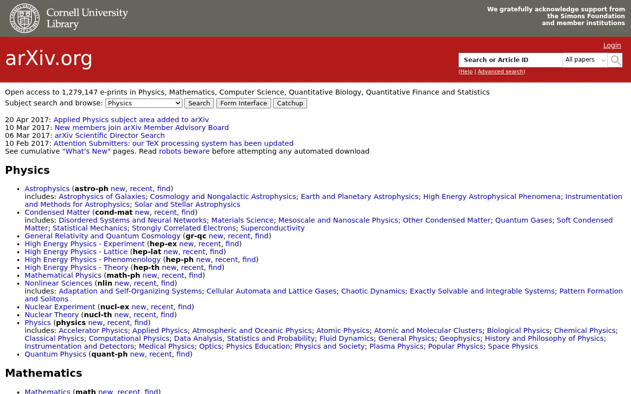The image size is (631, 394).
Task: Open Mathematical Physics category
Action: [x=63, y=275]
